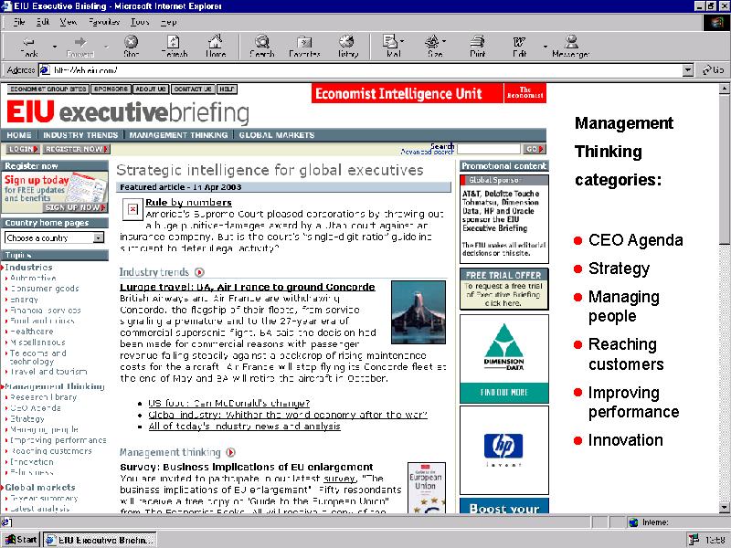Viewport: 731px width, 548px height.
Task: Open the Automotive industry sidebar link
Action: [33, 278]
